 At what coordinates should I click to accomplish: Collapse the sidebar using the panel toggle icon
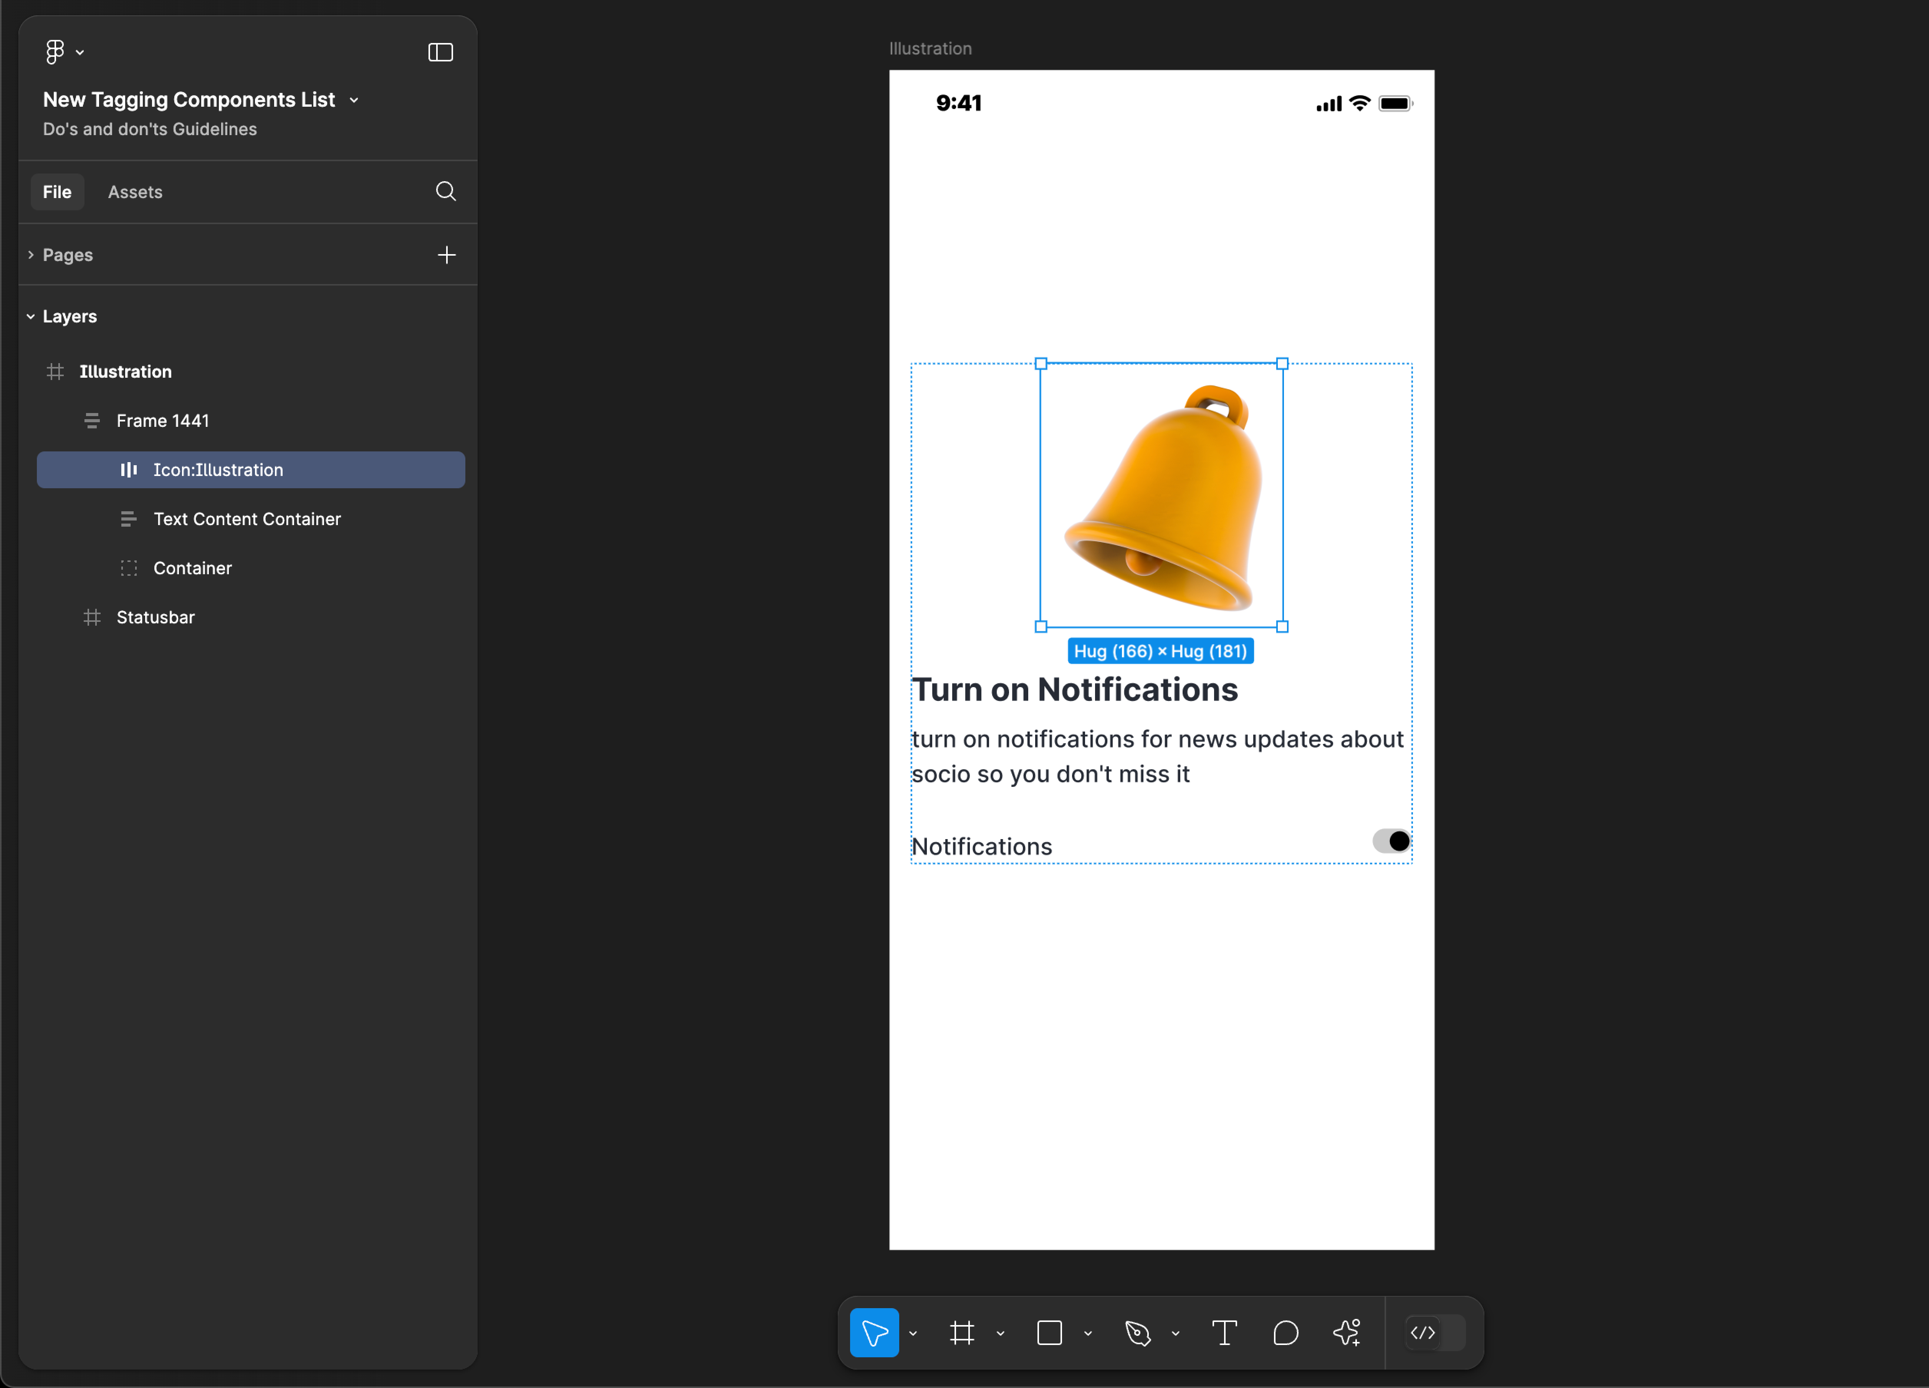pyautogui.click(x=440, y=52)
